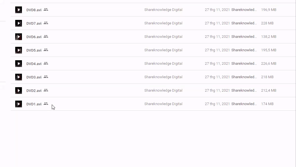This screenshot has width=296, height=167.
Task: Click the shared people icon beside DVD5.avi
Action: coord(46,50)
